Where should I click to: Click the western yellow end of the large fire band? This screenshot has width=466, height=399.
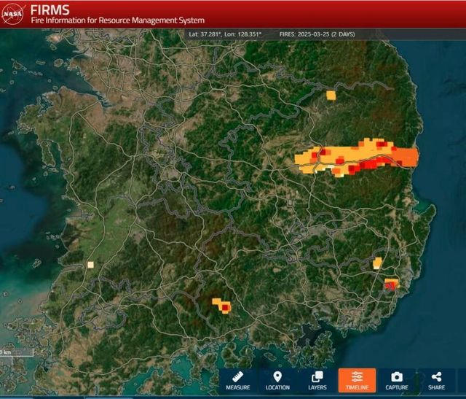(302, 158)
